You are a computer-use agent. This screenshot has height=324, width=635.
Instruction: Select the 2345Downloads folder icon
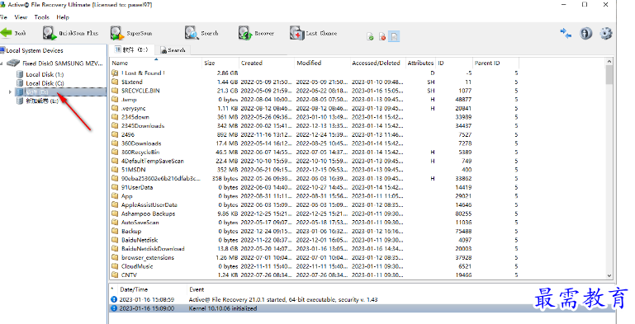point(115,126)
